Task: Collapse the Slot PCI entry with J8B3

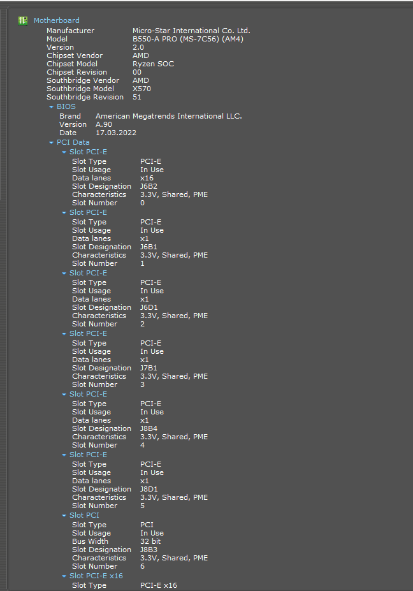Action: click(64, 516)
